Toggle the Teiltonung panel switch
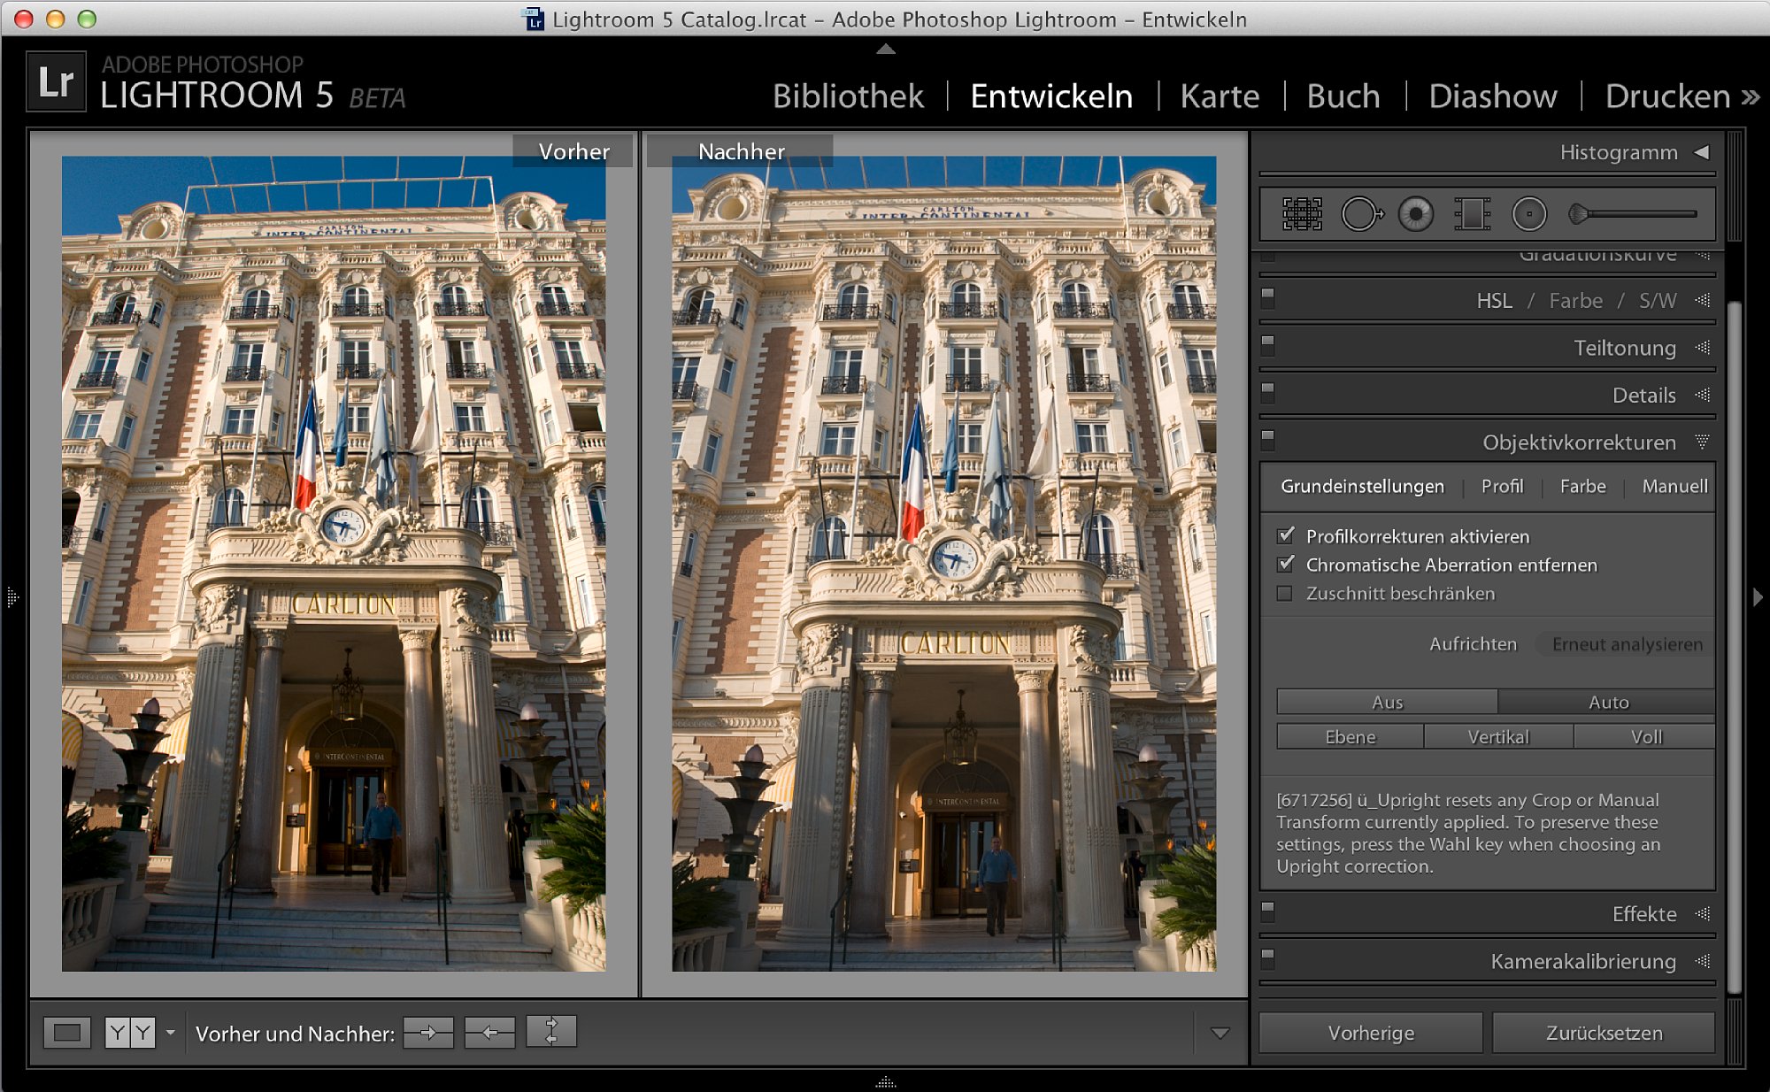The image size is (1770, 1092). 1268,346
